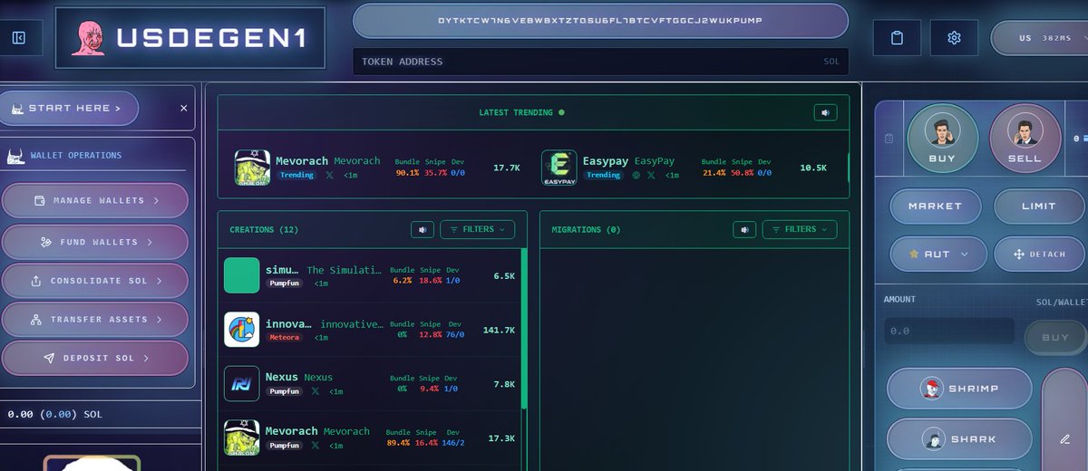The height and width of the screenshot is (471, 1088).
Task: Open the Nexus token logo
Action: click(242, 383)
